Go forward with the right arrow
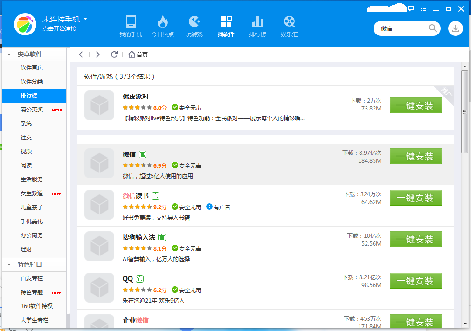Image resolution: width=471 pixels, height=331 pixels. point(97,55)
